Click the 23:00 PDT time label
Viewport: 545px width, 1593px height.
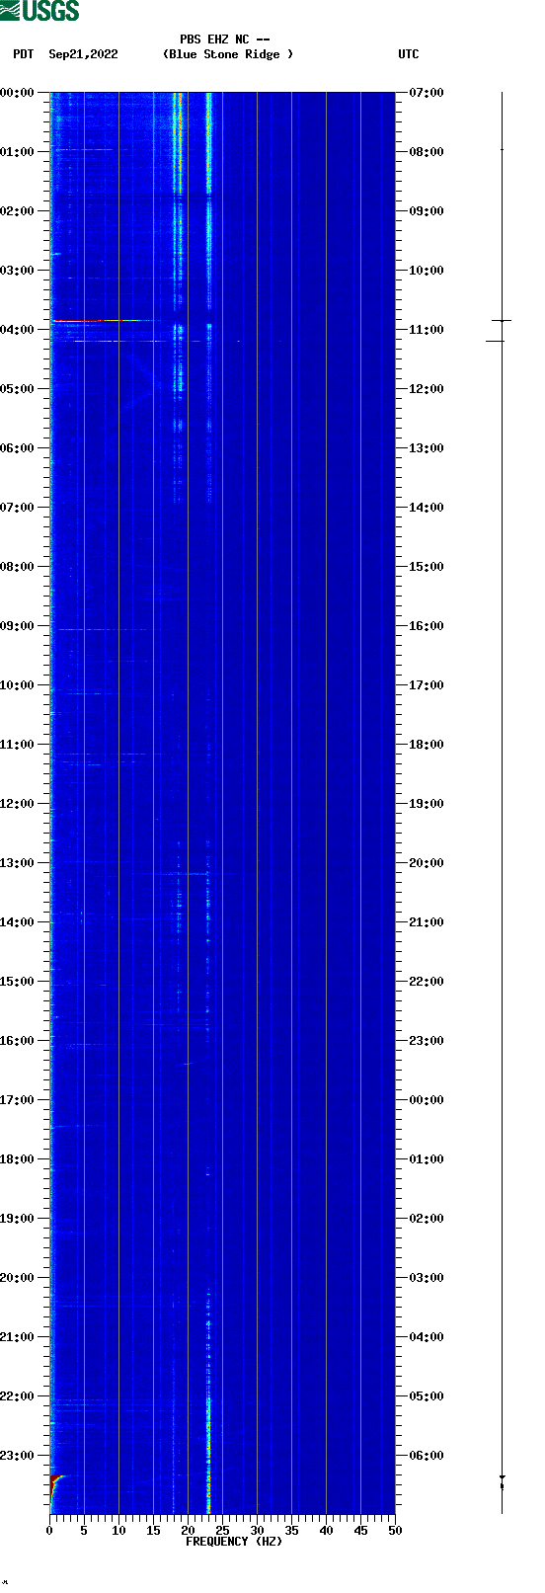coord(18,1456)
